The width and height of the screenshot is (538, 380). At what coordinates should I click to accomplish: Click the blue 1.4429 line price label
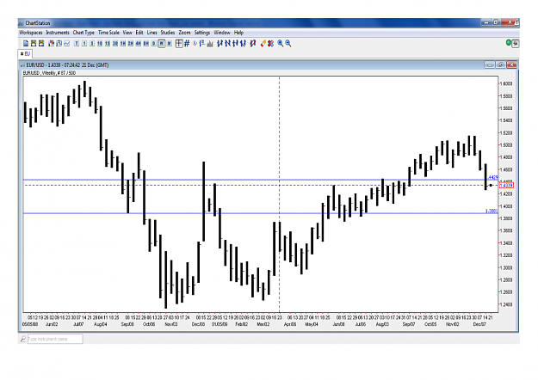coord(492,177)
